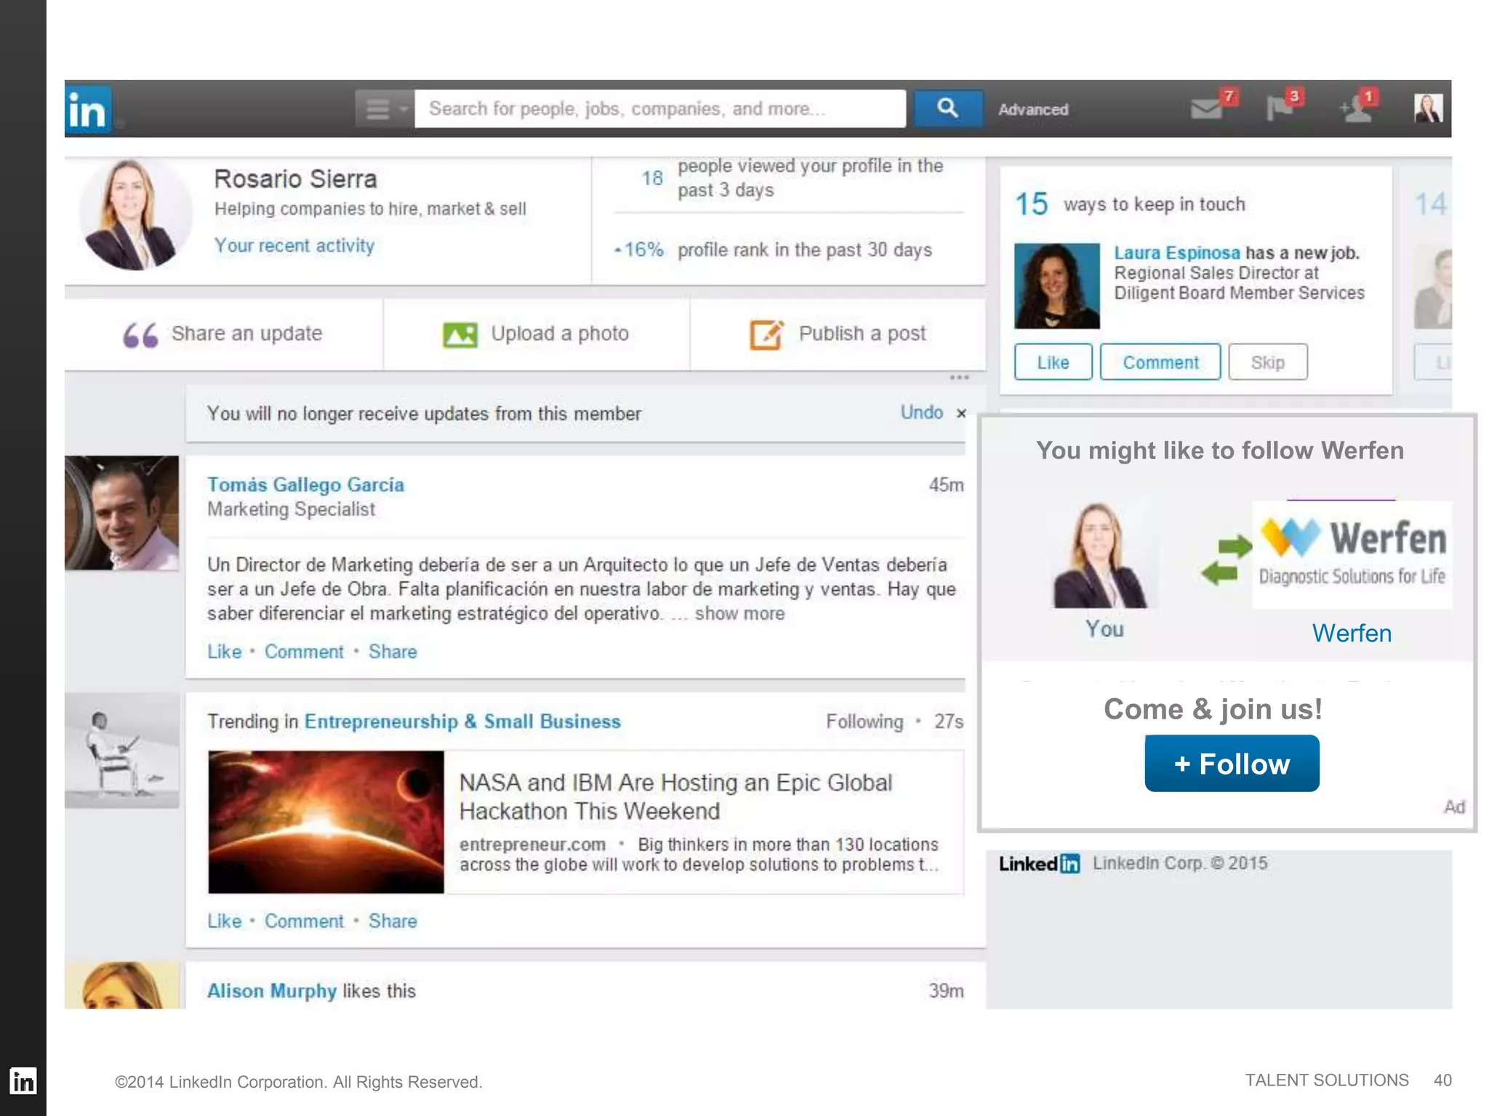This screenshot has height=1116, width=1489.
Task: Open the account avatar in navbar
Action: coord(1428,108)
